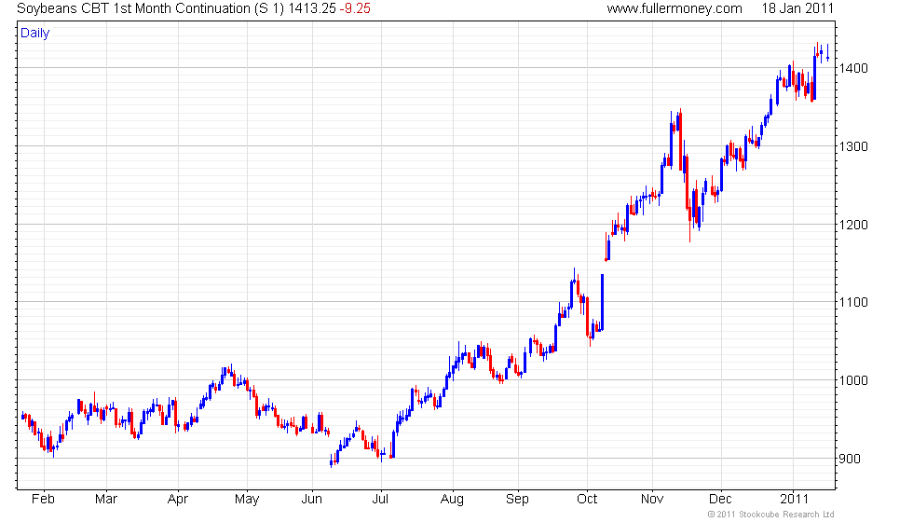Click the red price change -9.25

click(355, 8)
